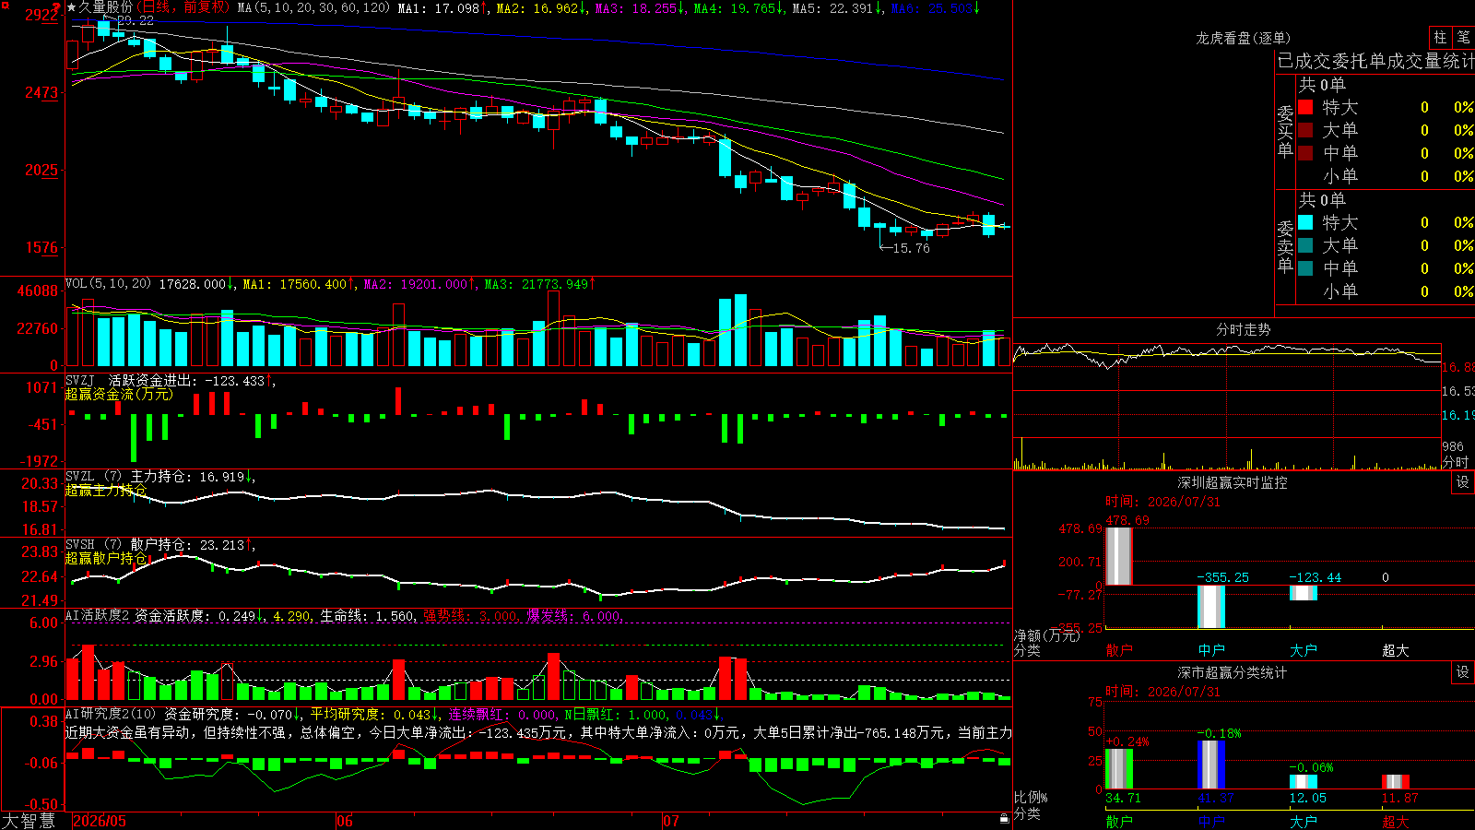Click the VOL(5,10,20) indicator label
The width and height of the screenshot is (1475, 830).
tap(108, 284)
